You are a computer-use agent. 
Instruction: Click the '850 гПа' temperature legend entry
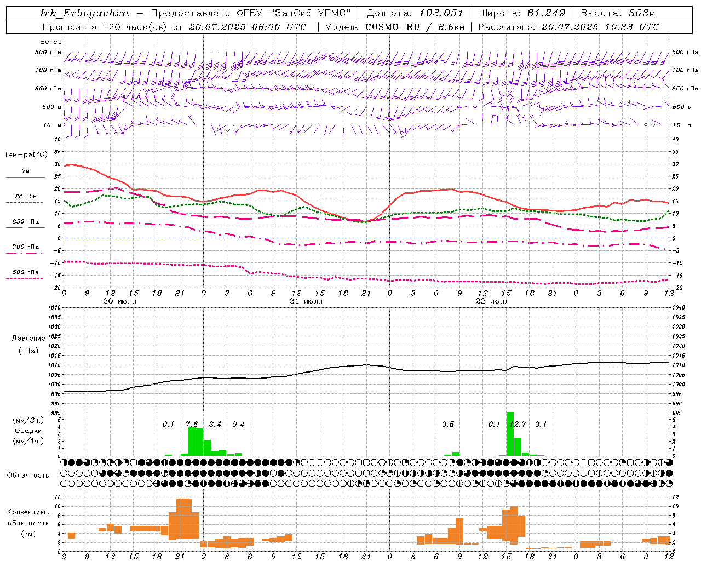(26, 221)
